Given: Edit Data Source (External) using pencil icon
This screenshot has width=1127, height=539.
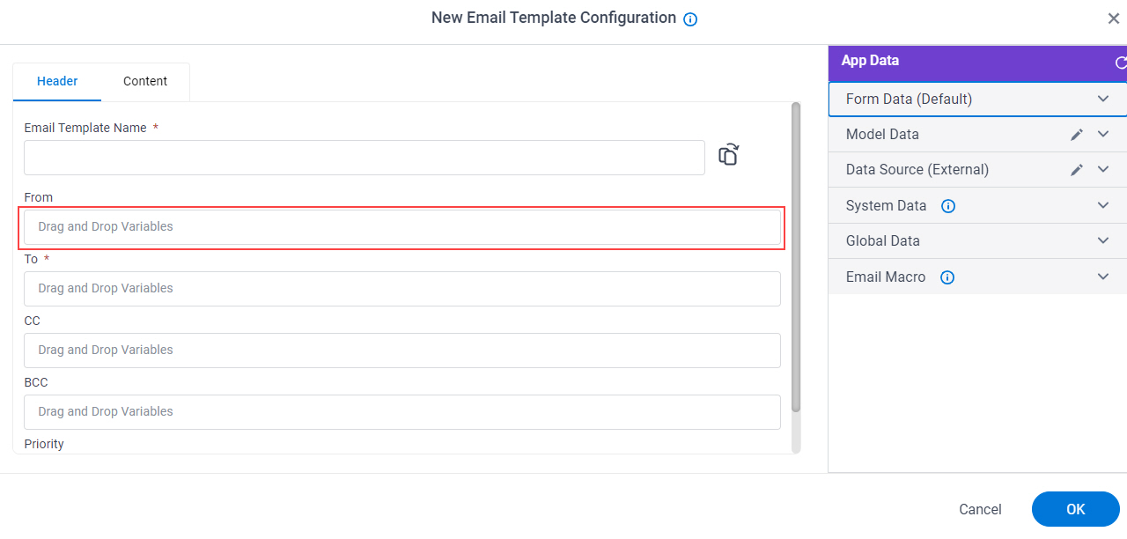Looking at the screenshot, I should (x=1077, y=170).
